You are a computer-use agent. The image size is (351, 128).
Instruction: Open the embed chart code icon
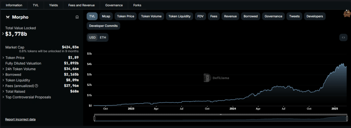(x=343, y=37)
